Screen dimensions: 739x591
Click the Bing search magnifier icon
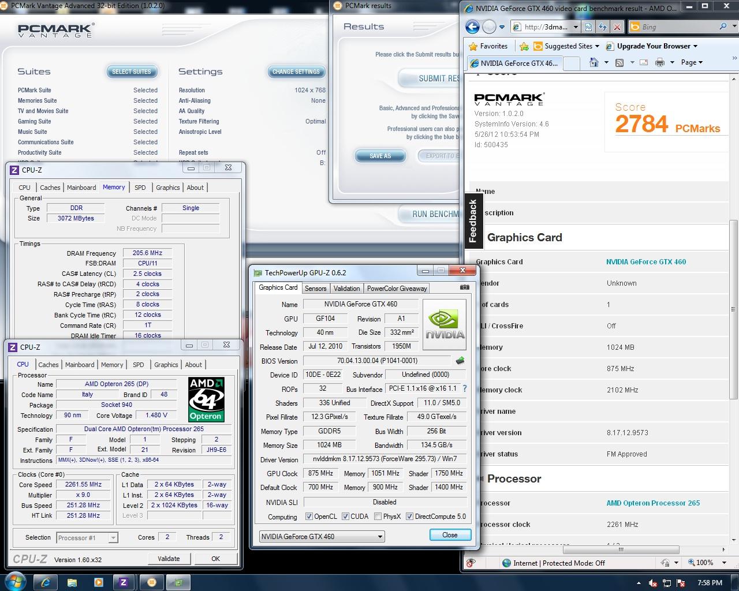[723, 27]
